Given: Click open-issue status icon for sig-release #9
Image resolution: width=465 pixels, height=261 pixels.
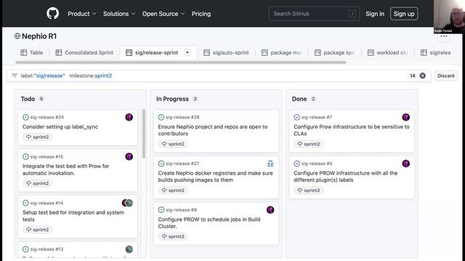Looking at the screenshot, I should pos(161,210).
